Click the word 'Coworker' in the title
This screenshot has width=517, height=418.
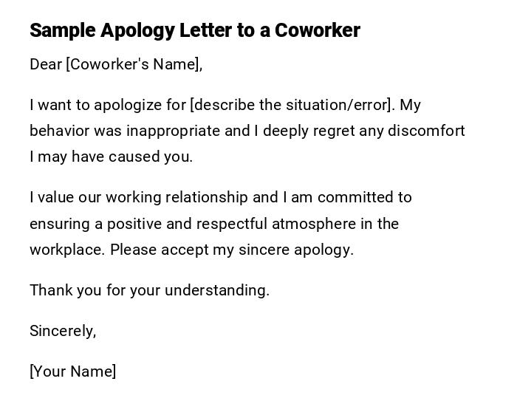pos(318,30)
